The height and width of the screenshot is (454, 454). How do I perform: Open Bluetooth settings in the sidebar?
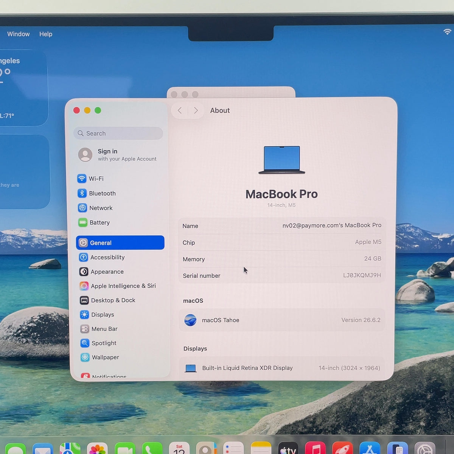coord(120,193)
